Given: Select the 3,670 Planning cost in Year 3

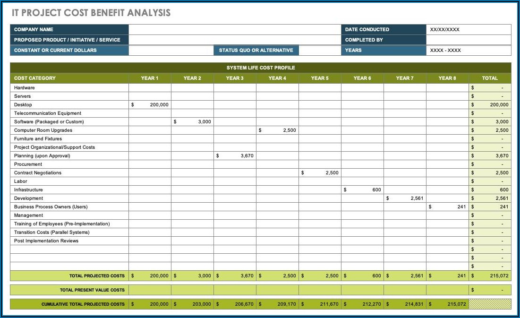Looking at the screenshot, I should click(235, 155).
